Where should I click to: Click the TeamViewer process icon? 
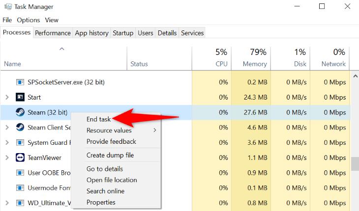20,158
